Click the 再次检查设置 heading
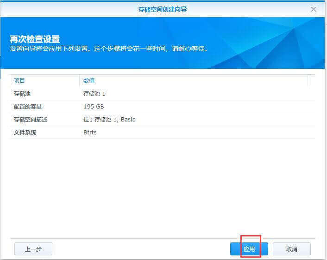Screen dimensions: 327x260 pyautogui.click(x=35, y=39)
